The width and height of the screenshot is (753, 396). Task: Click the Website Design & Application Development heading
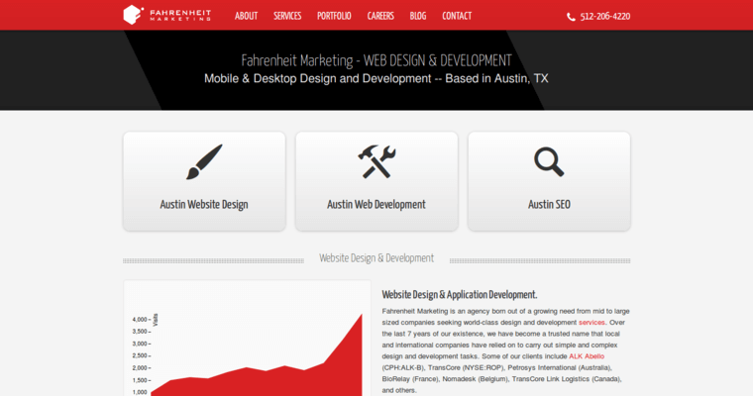click(460, 294)
